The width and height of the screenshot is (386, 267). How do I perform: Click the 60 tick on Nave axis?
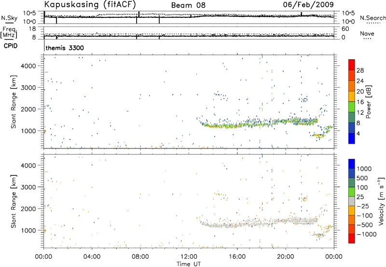[345, 29]
